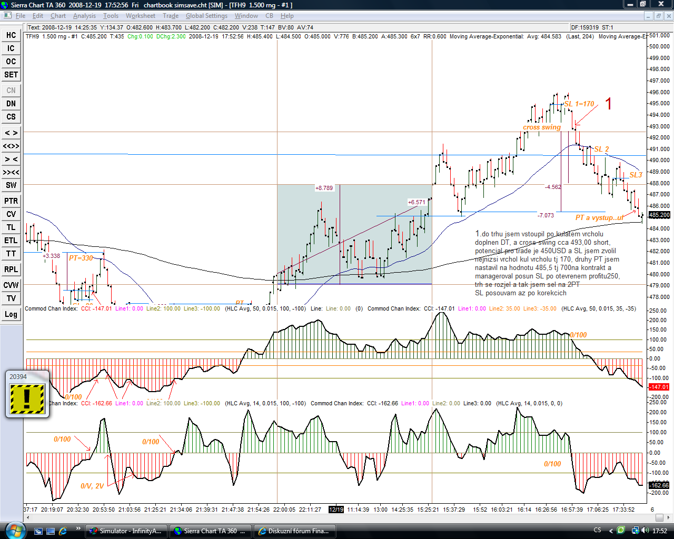674x539 pixels.
Task: Open the Edit menu
Action: click(37, 16)
